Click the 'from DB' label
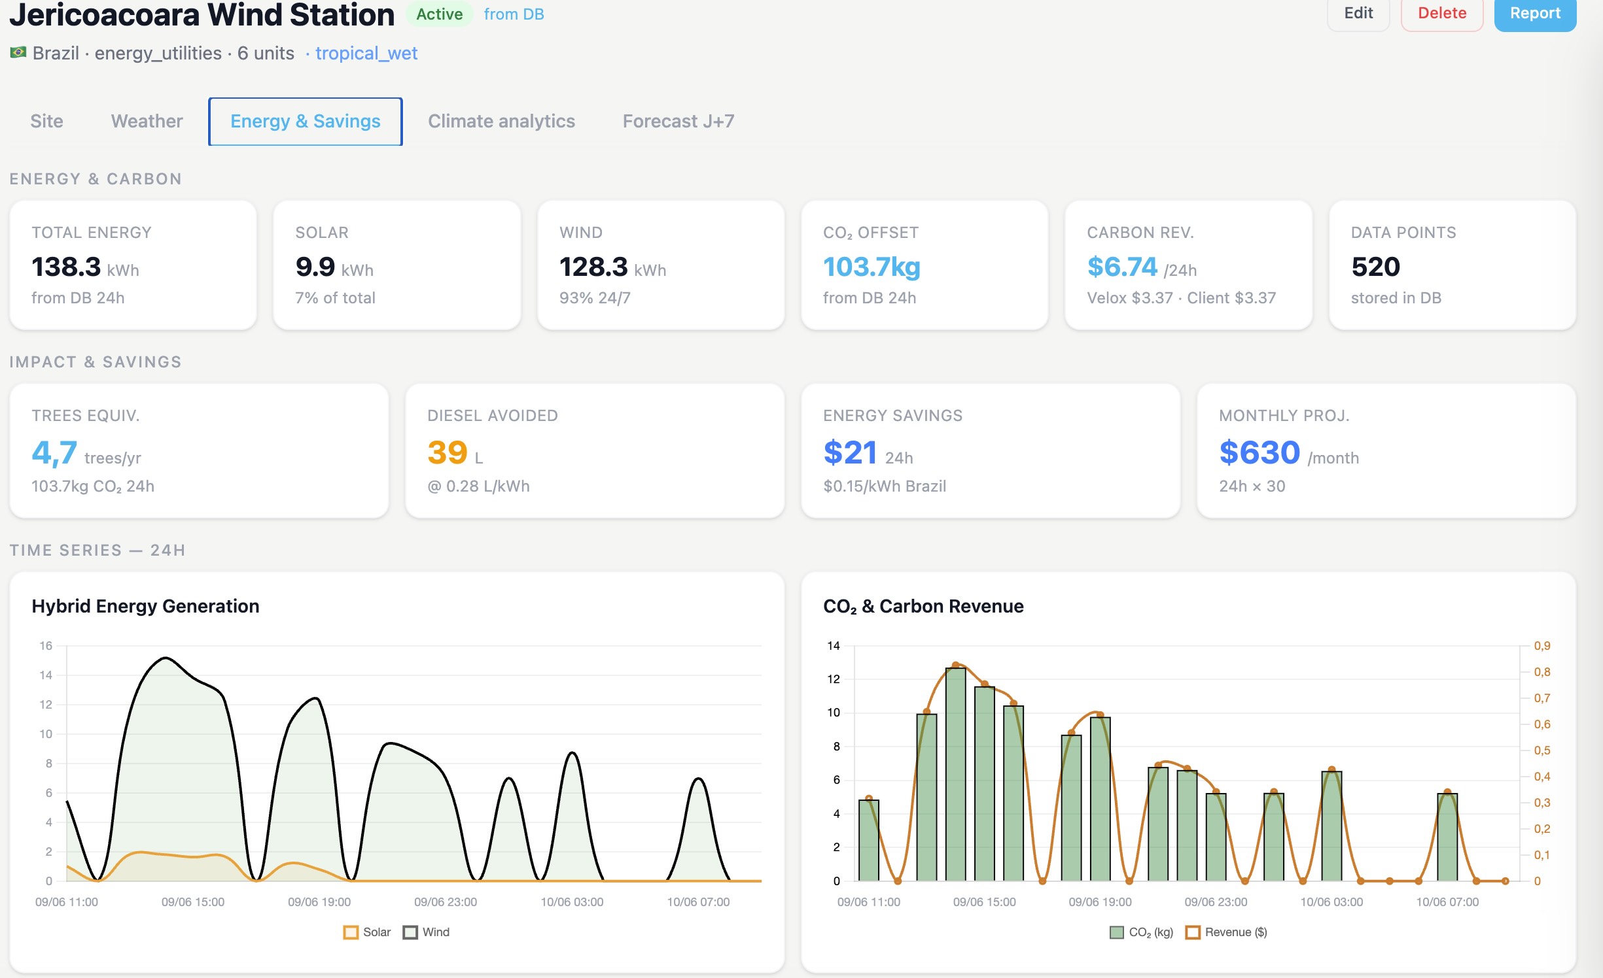The width and height of the screenshot is (1603, 978). [x=514, y=14]
